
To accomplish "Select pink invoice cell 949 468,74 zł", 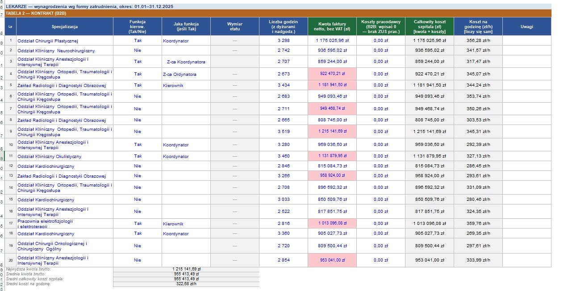I will tap(332, 108).
